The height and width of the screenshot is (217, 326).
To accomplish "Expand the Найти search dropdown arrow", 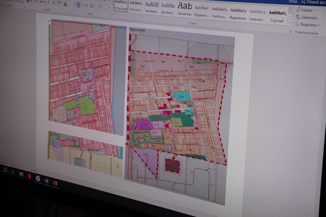I will click(316, 10).
